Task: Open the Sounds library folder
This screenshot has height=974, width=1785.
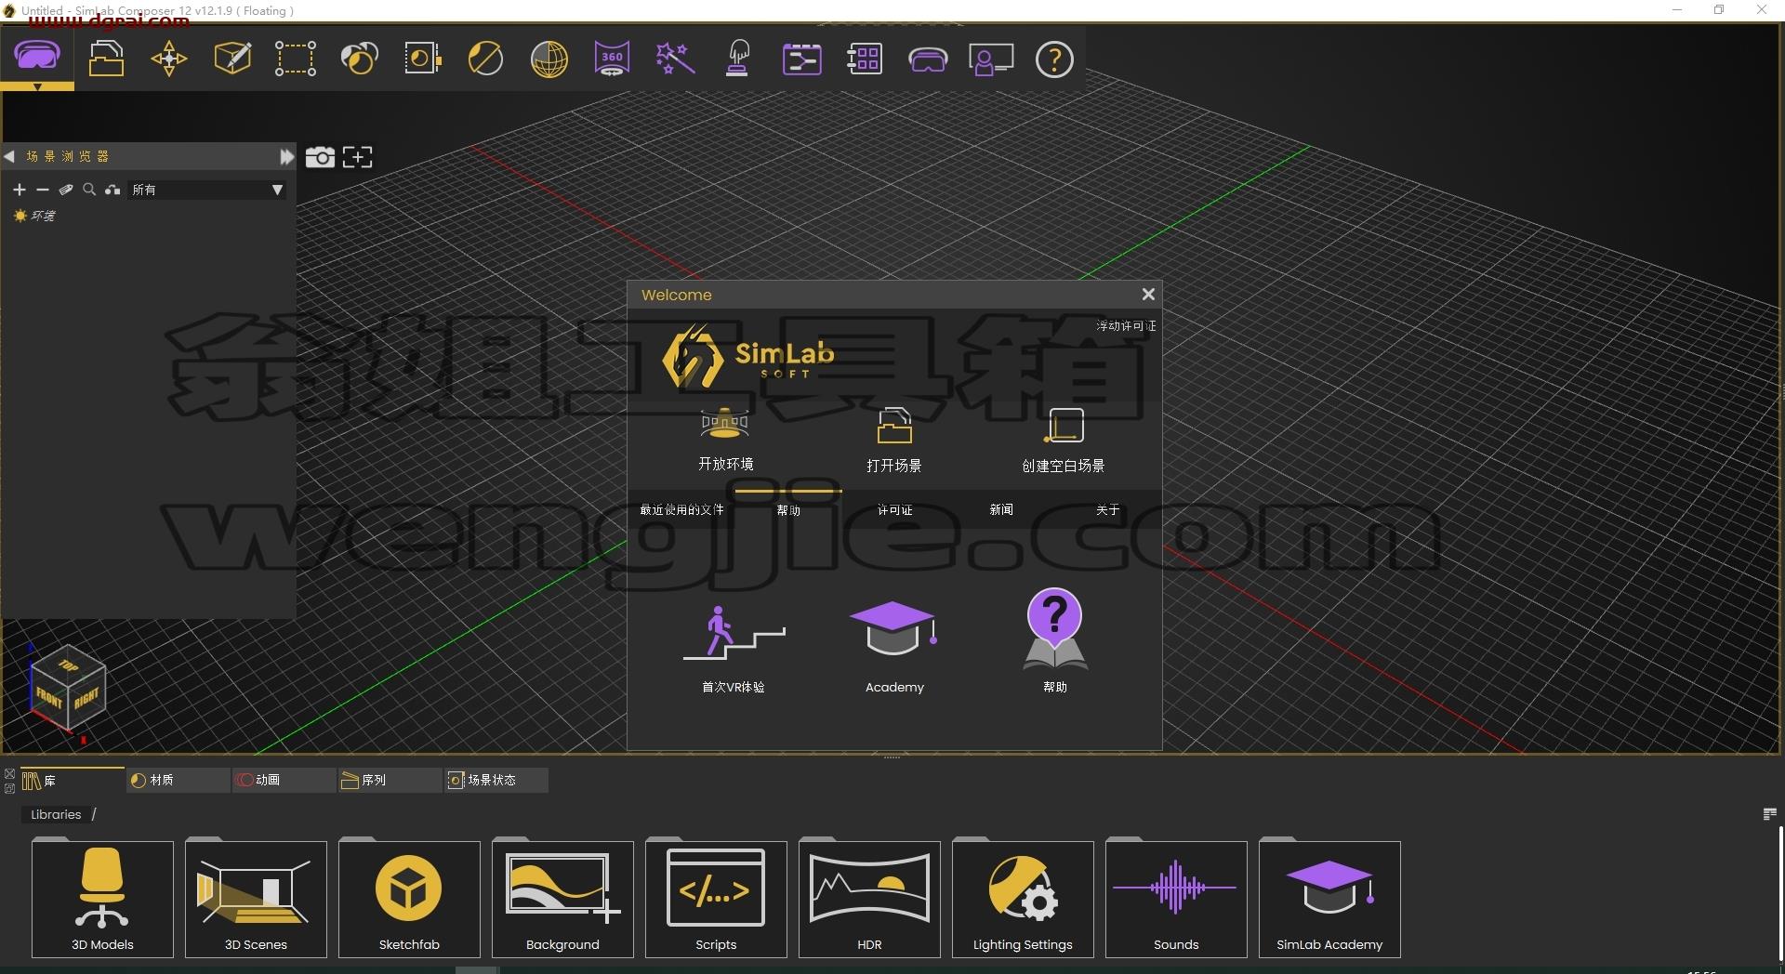Action: pyautogui.click(x=1176, y=899)
